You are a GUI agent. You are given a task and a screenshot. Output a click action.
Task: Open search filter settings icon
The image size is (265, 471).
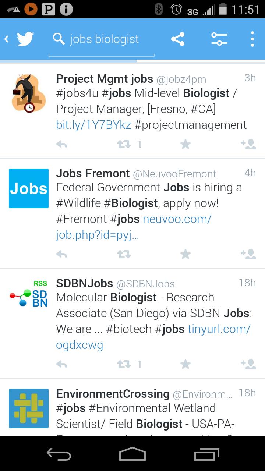pos(219,39)
